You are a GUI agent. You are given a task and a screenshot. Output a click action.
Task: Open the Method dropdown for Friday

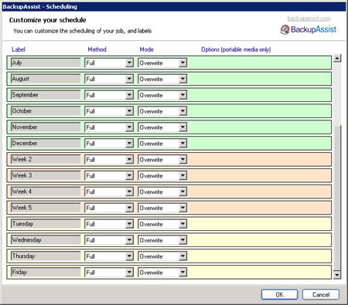tap(109, 273)
